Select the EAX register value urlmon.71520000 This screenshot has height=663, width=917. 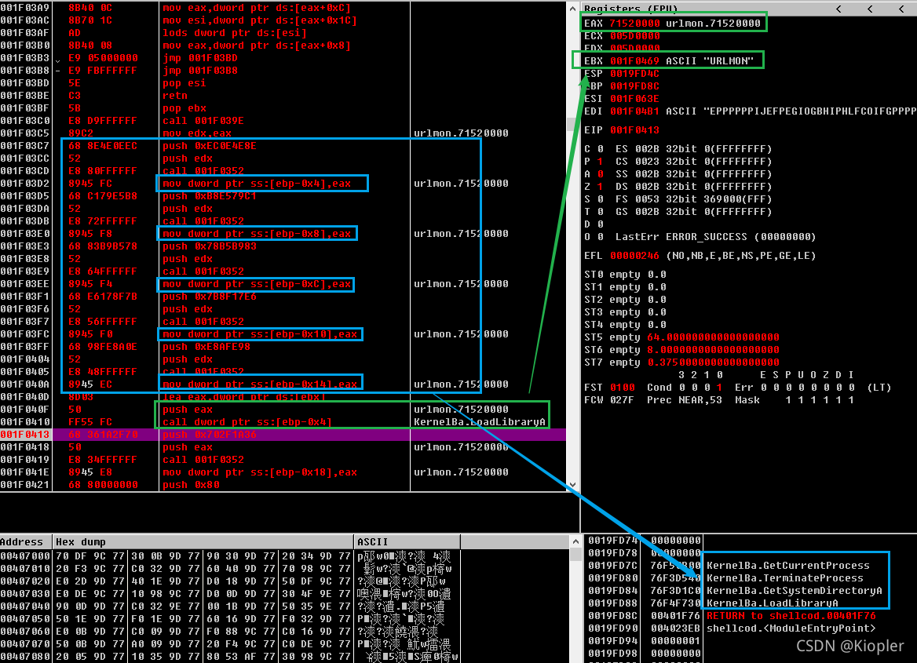tap(673, 23)
